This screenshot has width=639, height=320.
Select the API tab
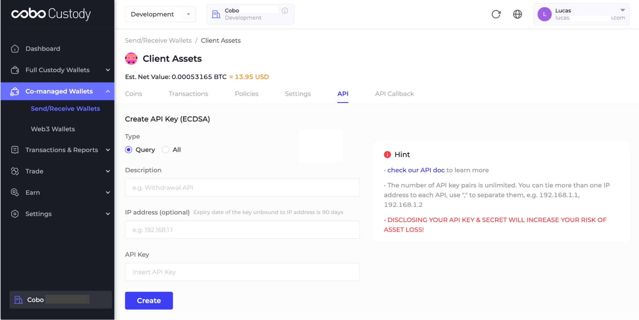(x=343, y=94)
